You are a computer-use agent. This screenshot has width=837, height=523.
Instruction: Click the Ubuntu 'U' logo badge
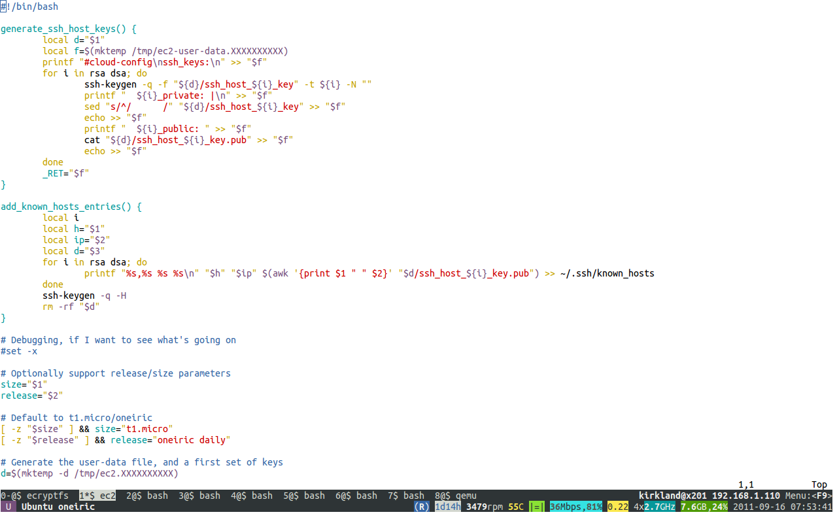9,507
